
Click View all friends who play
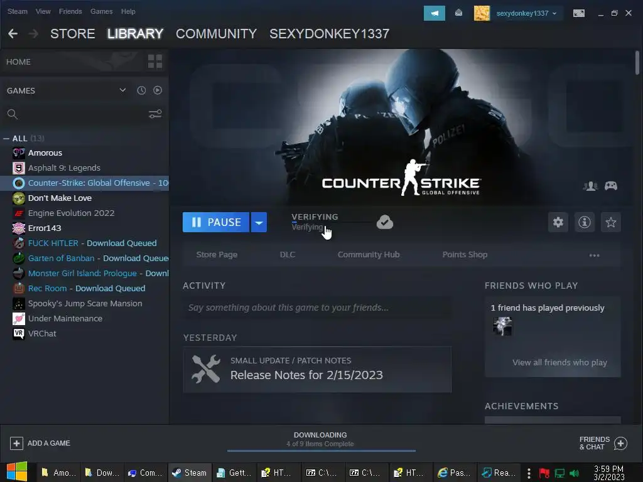pyautogui.click(x=559, y=362)
